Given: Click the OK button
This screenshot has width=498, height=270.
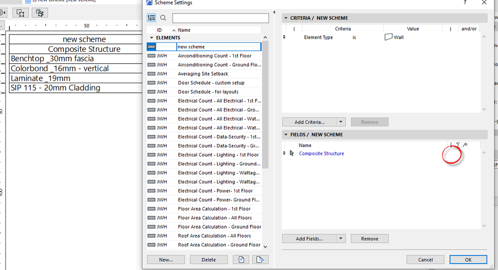Looking at the screenshot, I should (468, 260).
